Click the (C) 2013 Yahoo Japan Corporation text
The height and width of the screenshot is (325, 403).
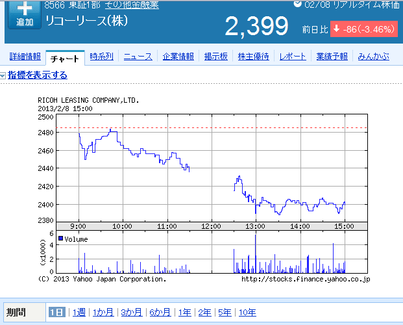[x=102, y=279]
